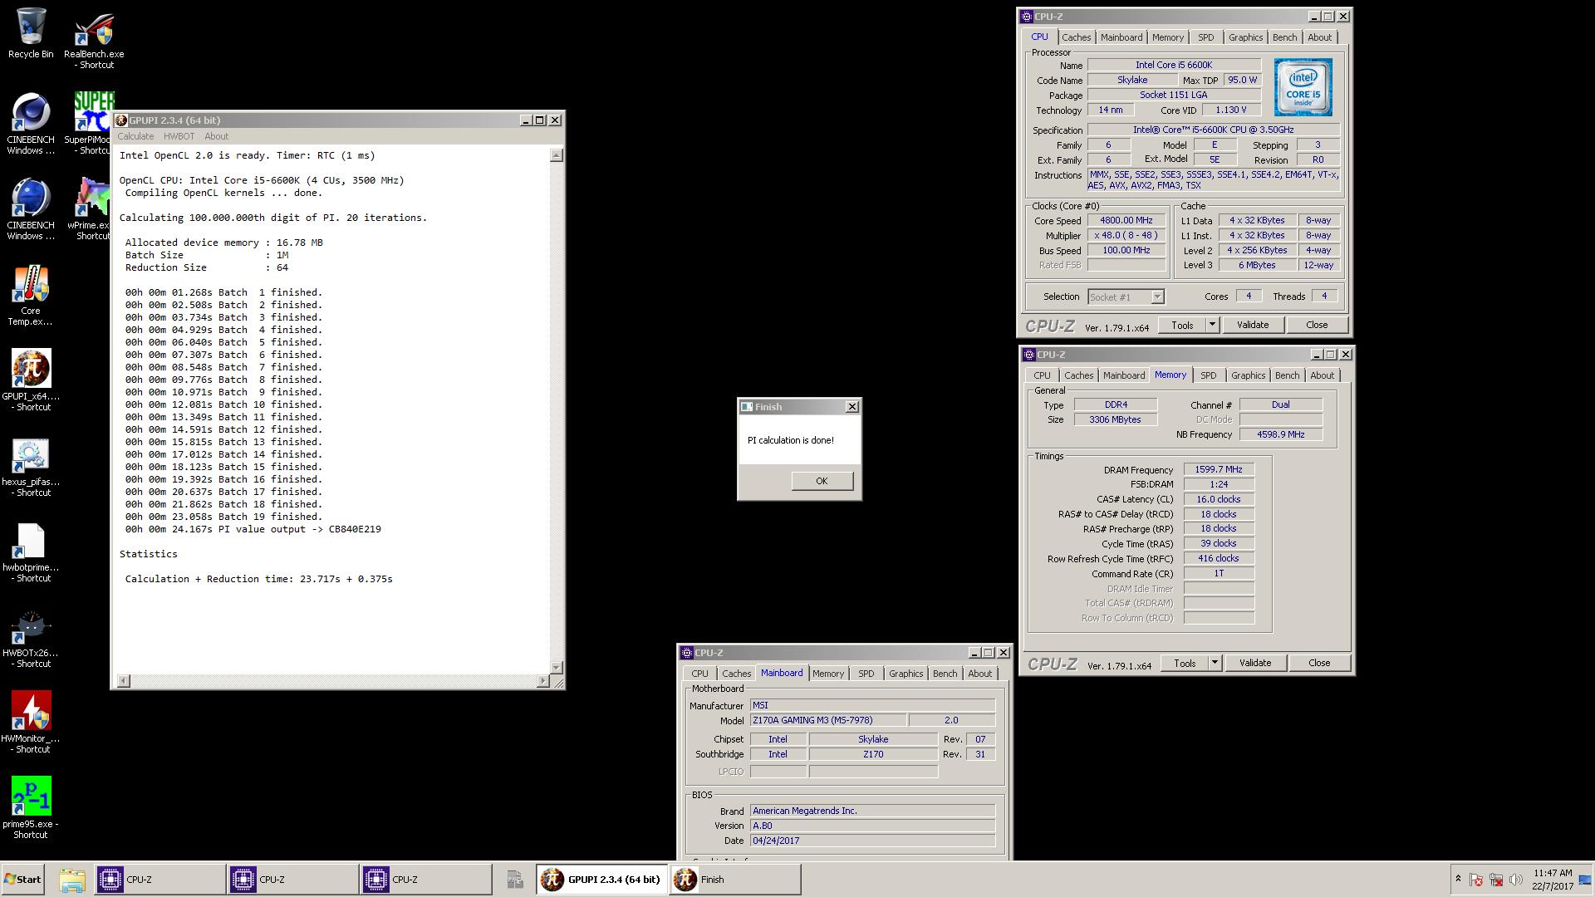Open the Calculate menu in GPUPI

[135, 136]
